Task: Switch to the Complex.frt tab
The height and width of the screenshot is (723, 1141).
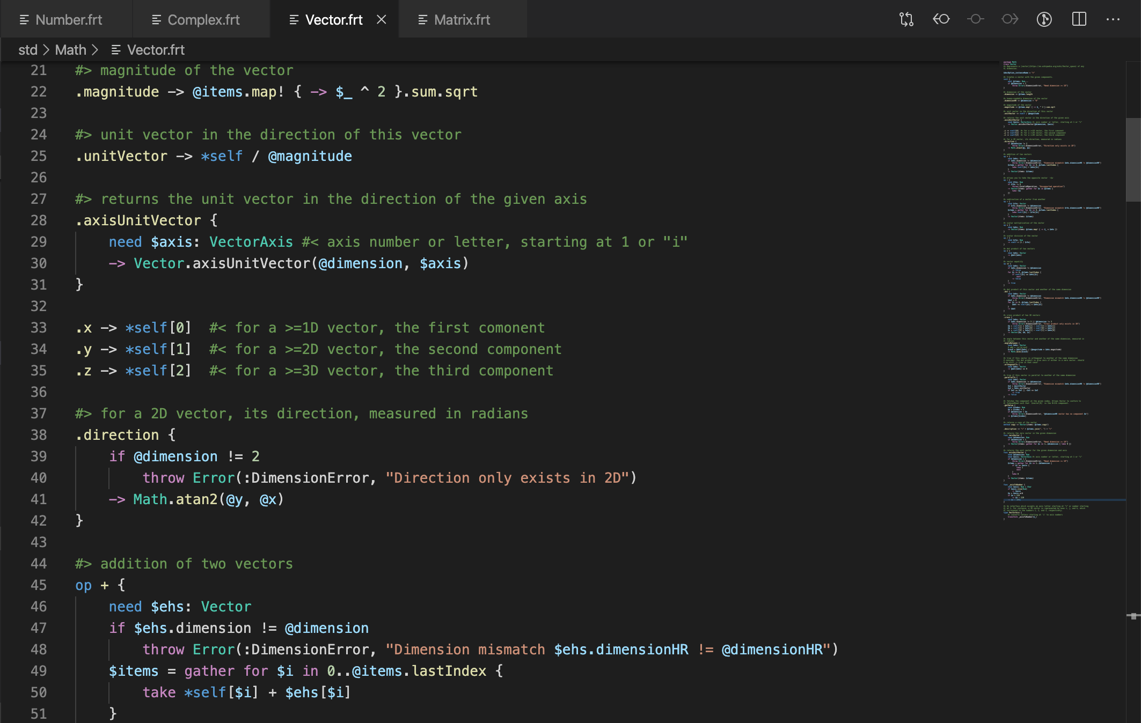Action: 203,20
